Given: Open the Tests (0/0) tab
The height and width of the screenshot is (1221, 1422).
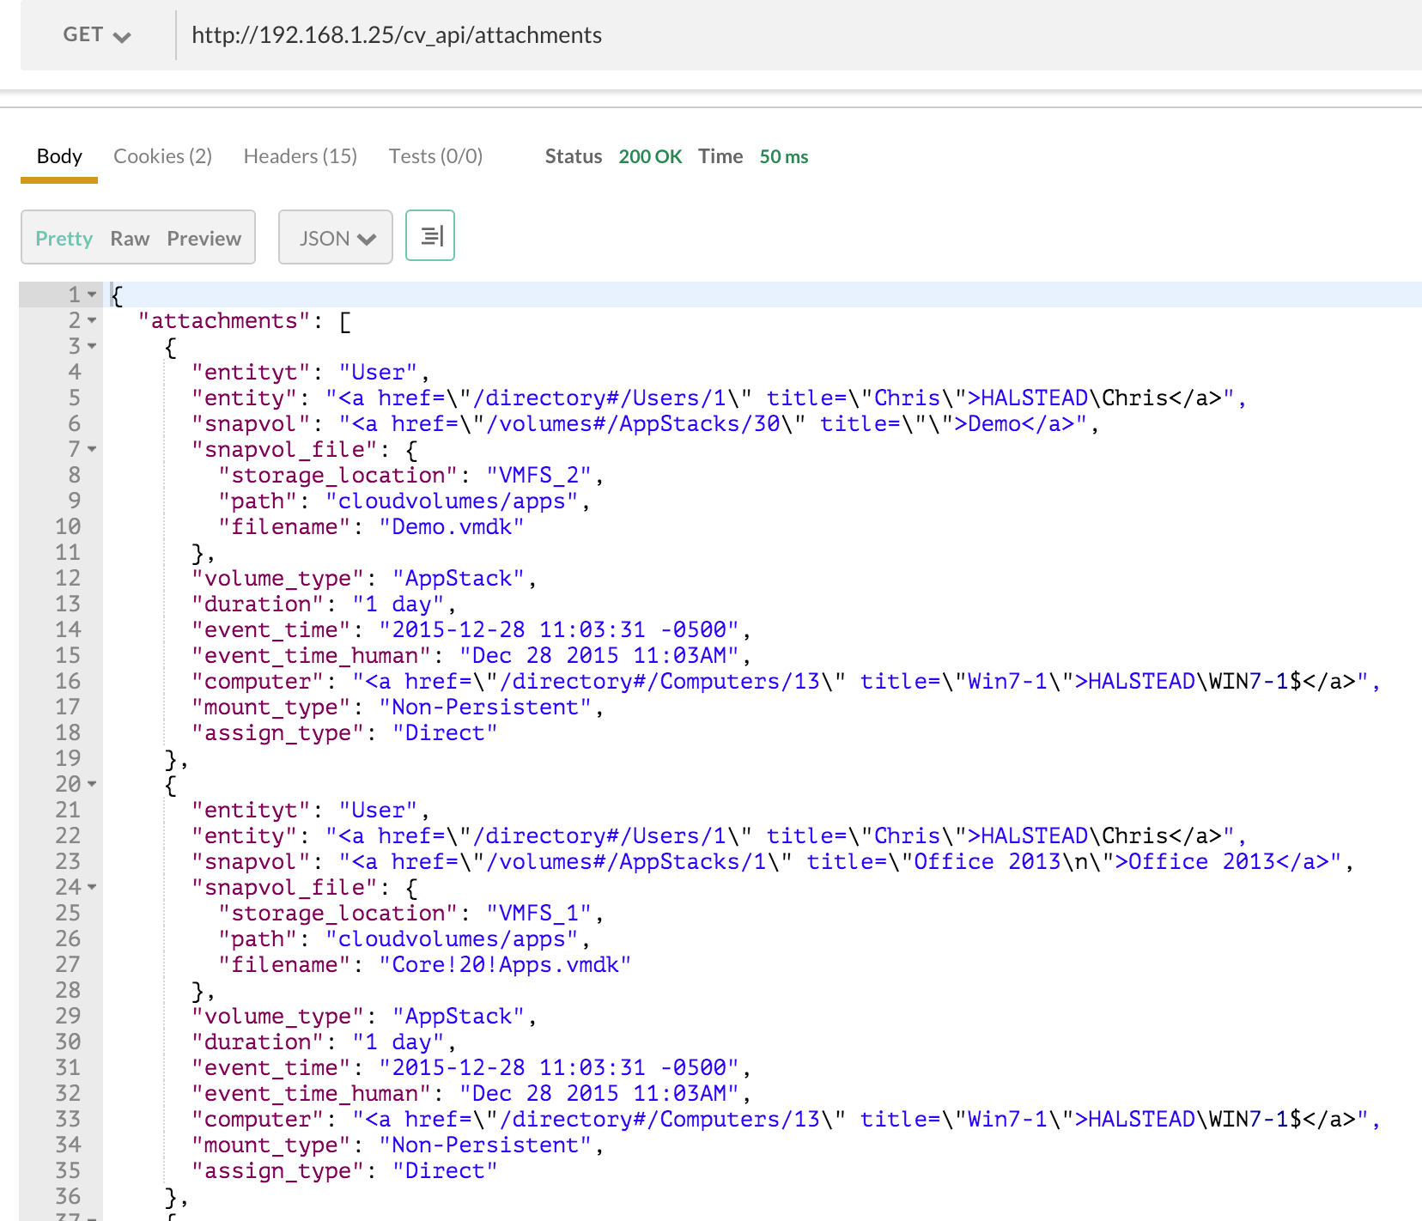Looking at the screenshot, I should click(x=435, y=156).
